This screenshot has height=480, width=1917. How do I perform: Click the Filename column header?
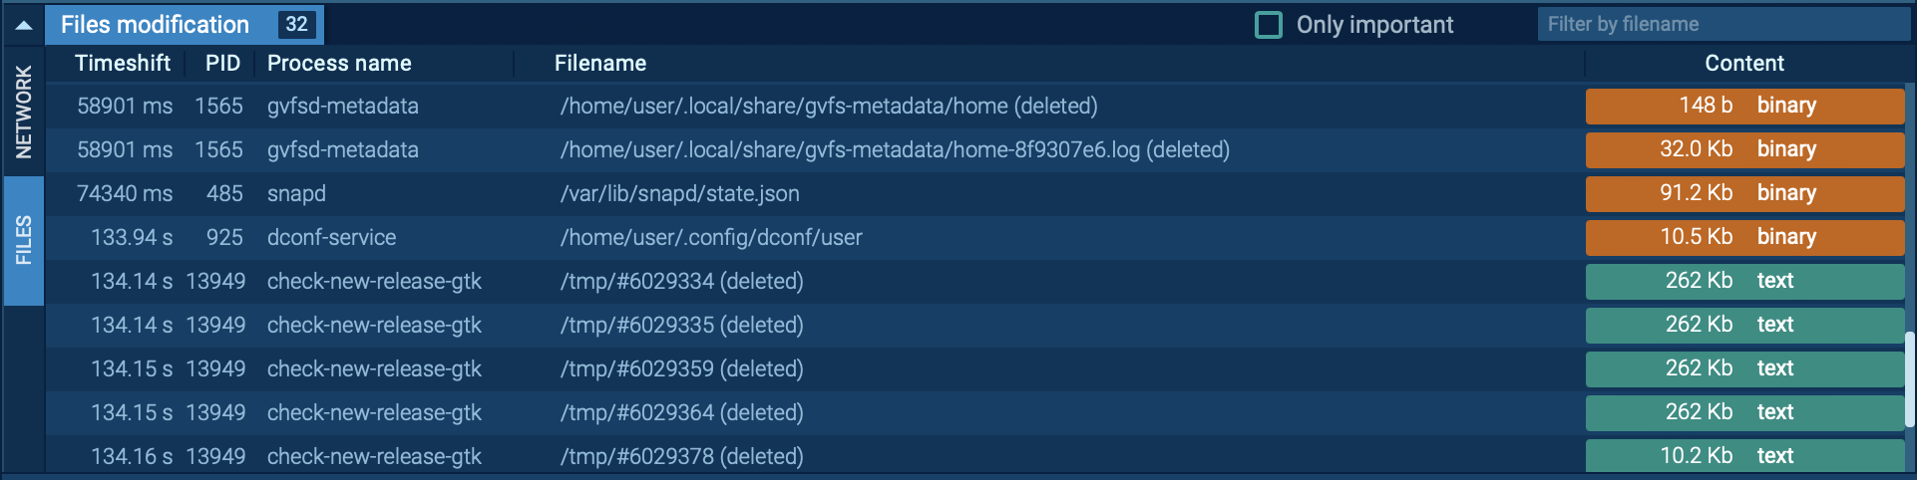coord(600,64)
